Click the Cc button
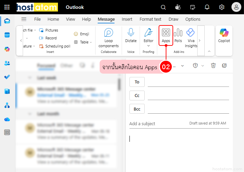Image resolution: width=244 pixels, height=172 pixels. [x=137, y=96]
